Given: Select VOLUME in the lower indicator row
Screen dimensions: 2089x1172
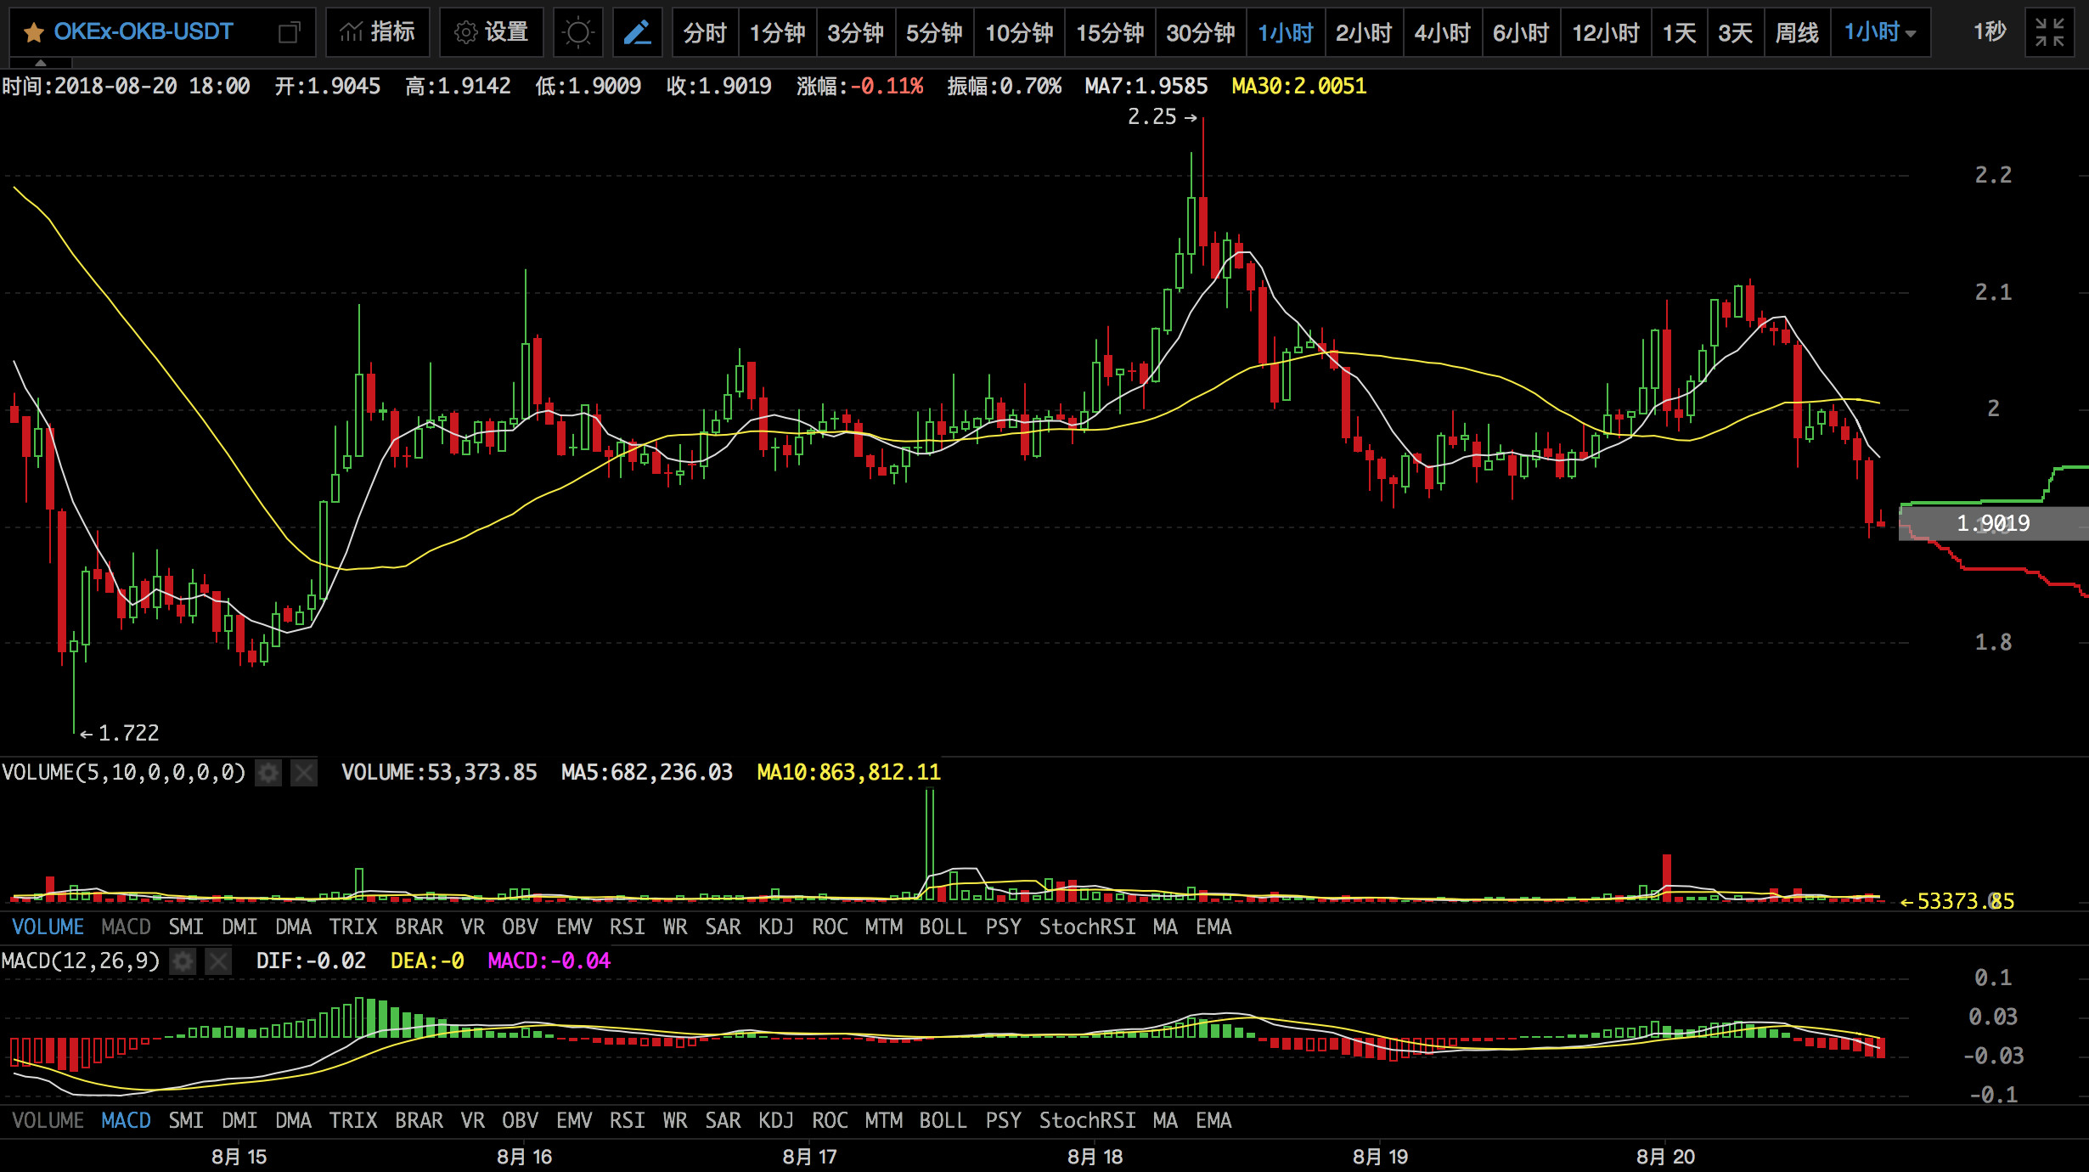Looking at the screenshot, I should tap(48, 1120).
